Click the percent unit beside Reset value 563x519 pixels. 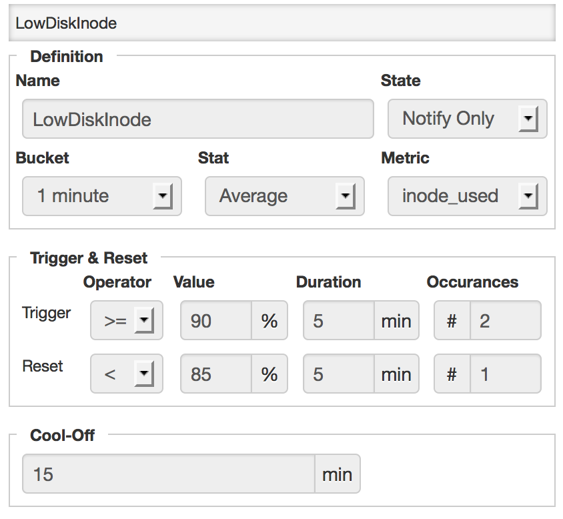269,374
